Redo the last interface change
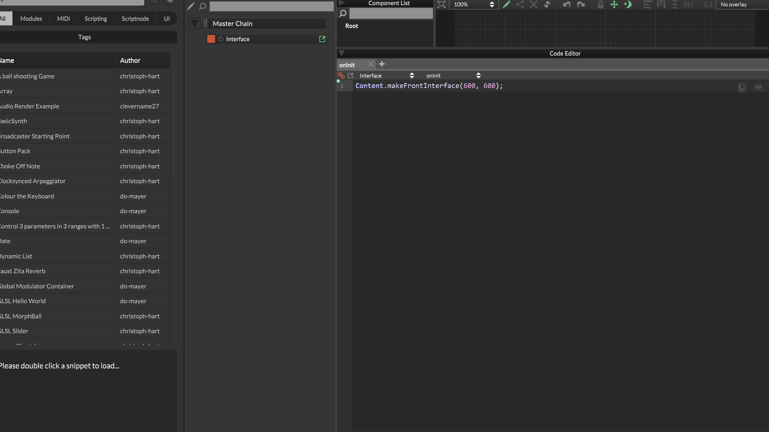Screen dimensions: 769x432 (x=581, y=4)
